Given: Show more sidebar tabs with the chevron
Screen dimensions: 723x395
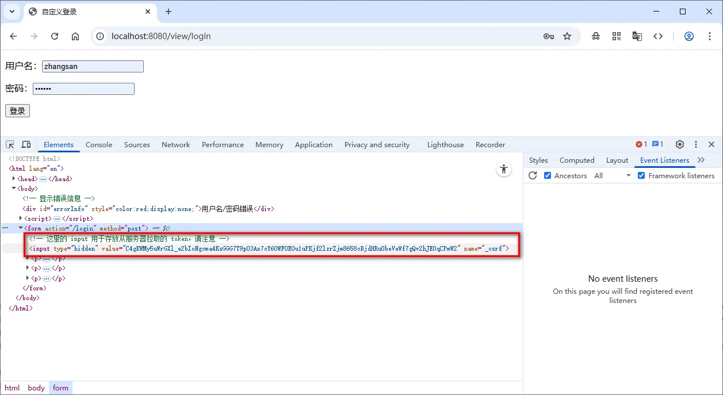Looking at the screenshot, I should tap(701, 160).
